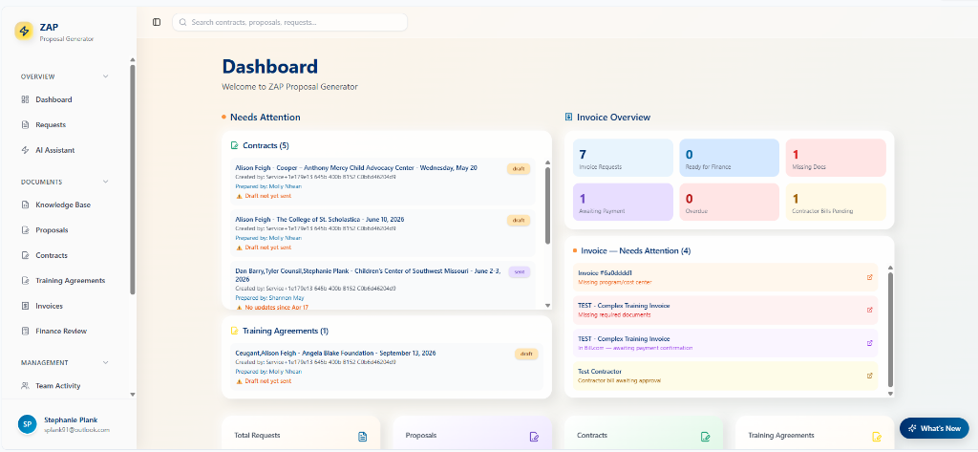
Task: Click the Finance Review icon in sidebar
Action: pyautogui.click(x=25, y=331)
